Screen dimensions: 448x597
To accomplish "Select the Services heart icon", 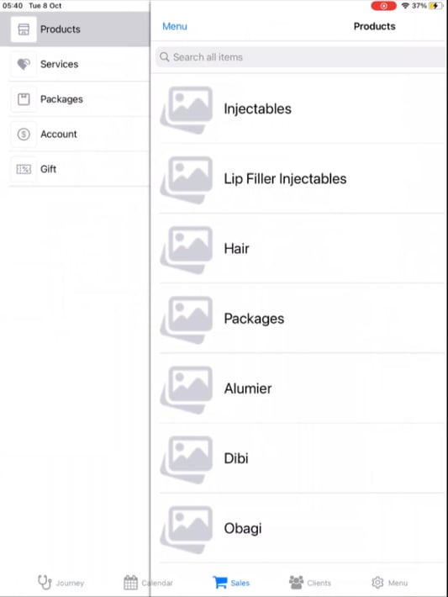I will [24, 64].
